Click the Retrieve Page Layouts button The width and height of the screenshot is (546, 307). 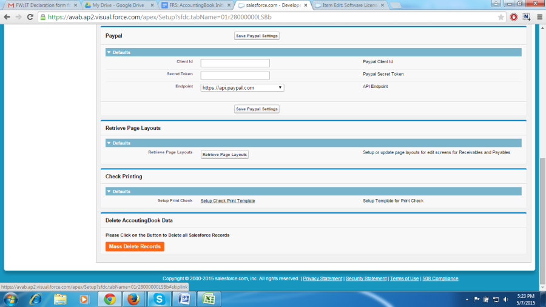pos(224,155)
